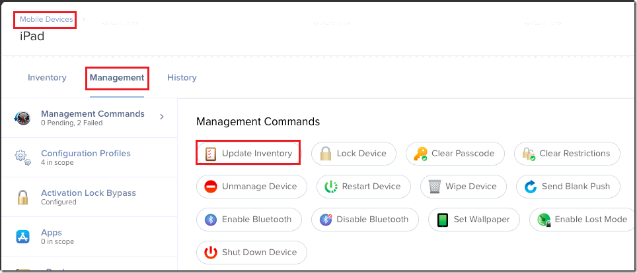Image resolution: width=637 pixels, height=273 pixels.
Task: Expand the Management Commands chevron in sidebar
Action: pos(162,117)
